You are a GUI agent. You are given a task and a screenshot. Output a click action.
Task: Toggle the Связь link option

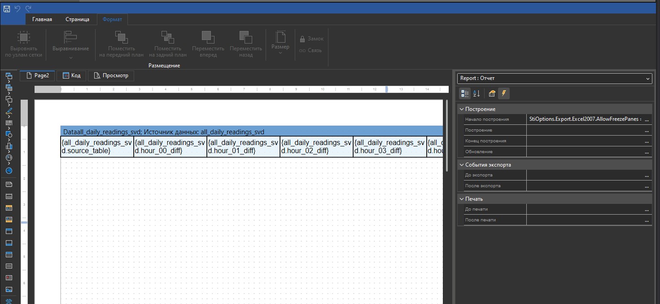[310, 50]
